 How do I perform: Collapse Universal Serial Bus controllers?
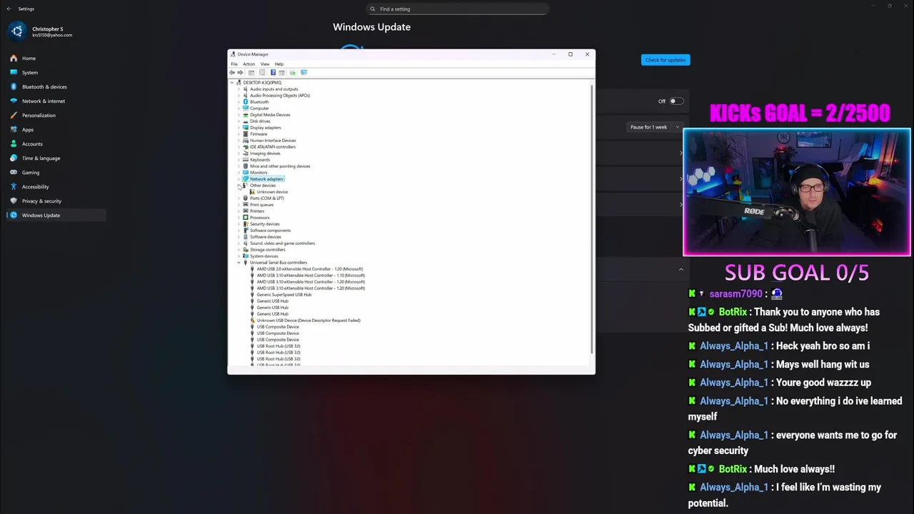pos(238,263)
